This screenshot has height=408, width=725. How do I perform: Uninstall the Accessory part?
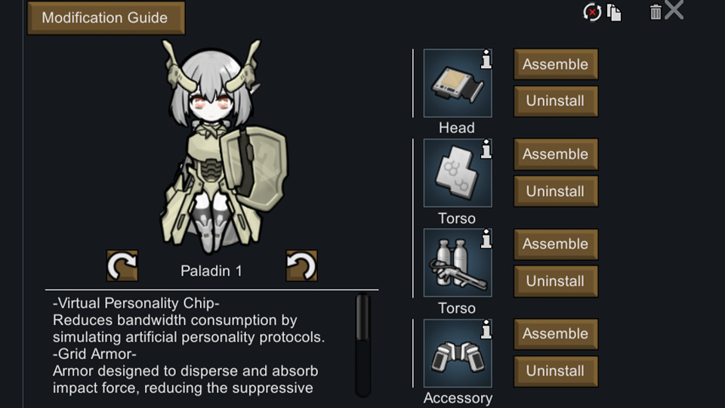[x=556, y=371]
